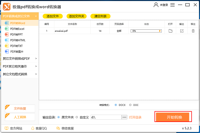Open the PDF转HTML menu item
Viewport: 200px width, 133px height.
[20, 40]
